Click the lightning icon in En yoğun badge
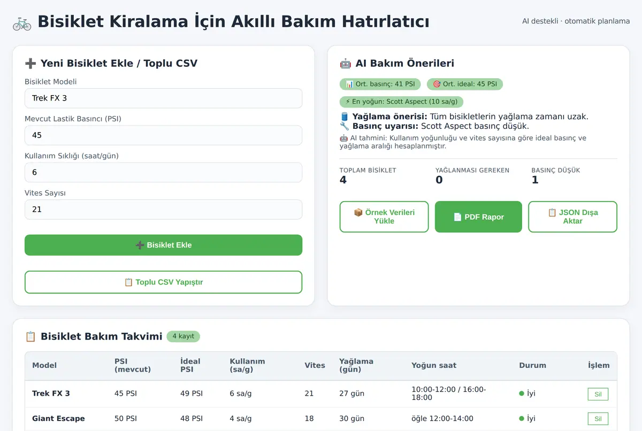Screen dimensions: 642x431 [348, 102]
